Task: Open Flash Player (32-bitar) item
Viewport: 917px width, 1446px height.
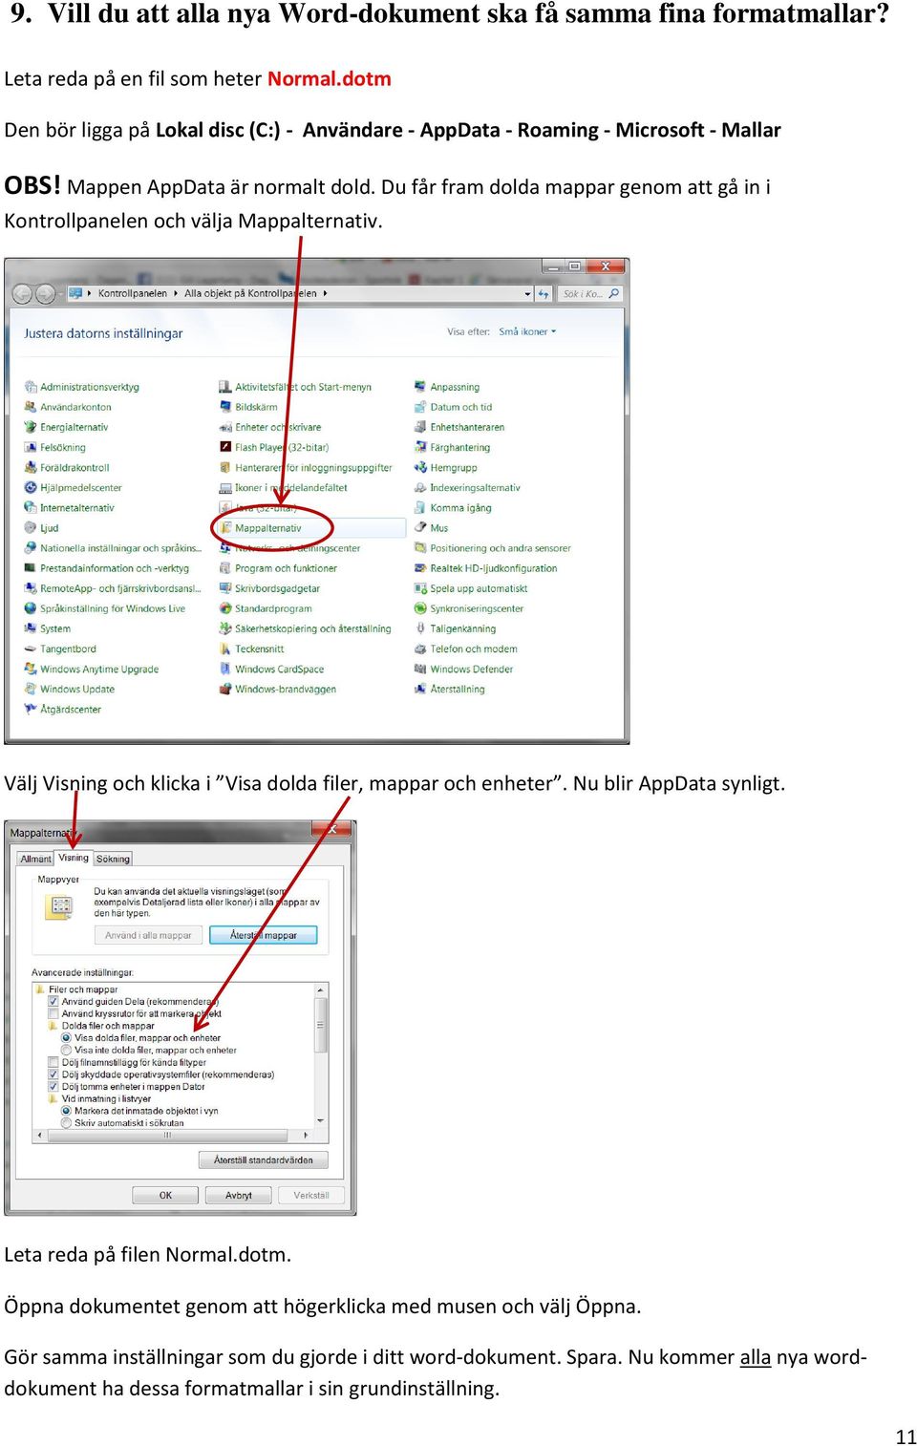Action: pyautogui.click(x=274, y=447)
